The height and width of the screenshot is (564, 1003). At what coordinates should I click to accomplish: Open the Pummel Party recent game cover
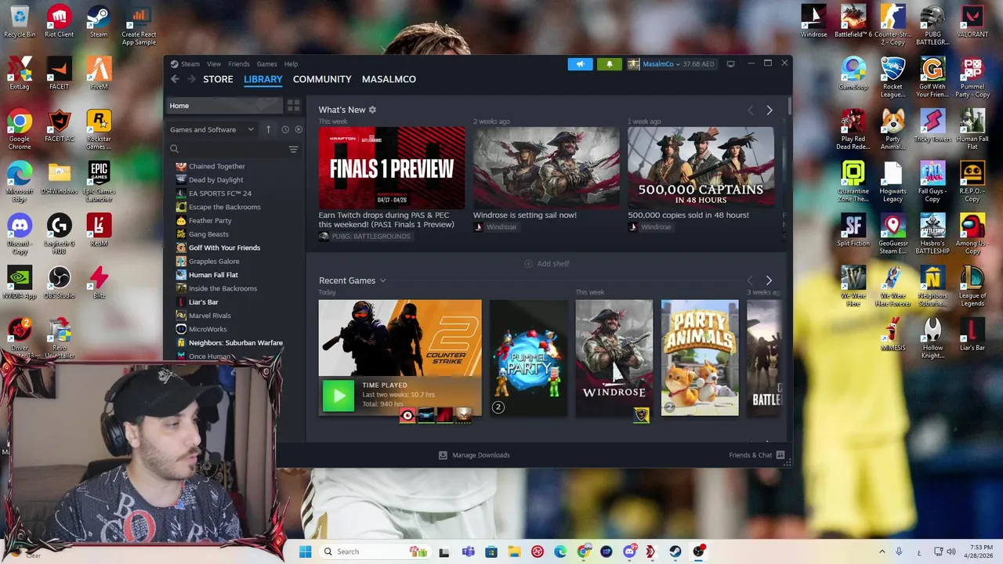pyautogui.click(x=528, y=358)
